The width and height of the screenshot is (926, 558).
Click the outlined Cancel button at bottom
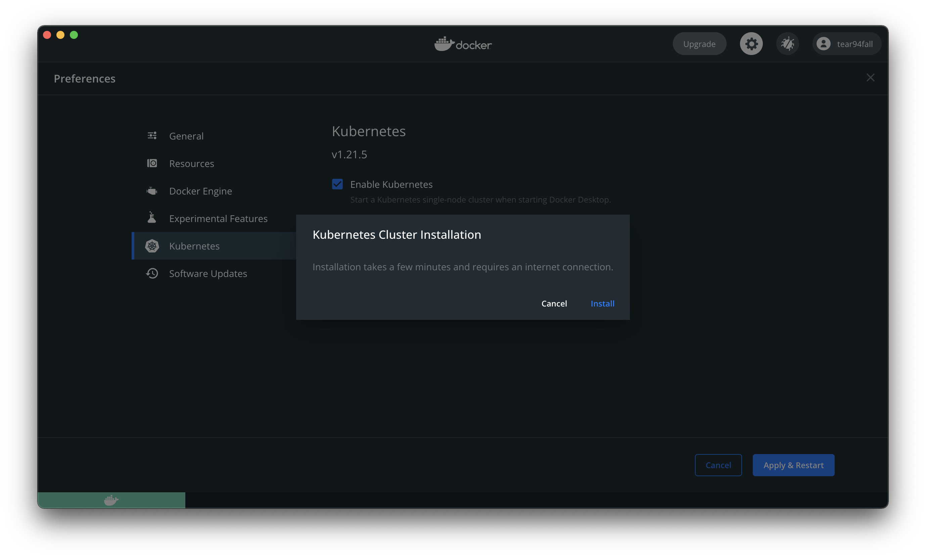click(718, 465)
